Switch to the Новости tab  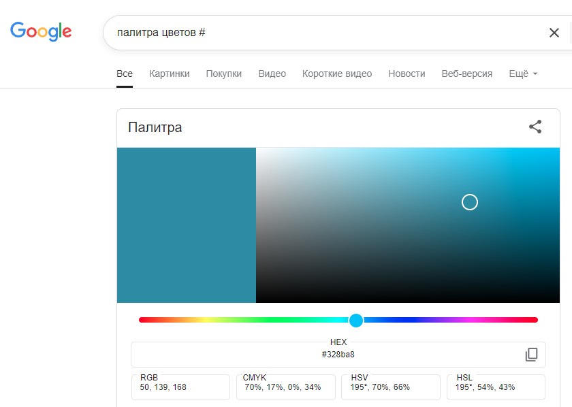click(x=407, y=74)
